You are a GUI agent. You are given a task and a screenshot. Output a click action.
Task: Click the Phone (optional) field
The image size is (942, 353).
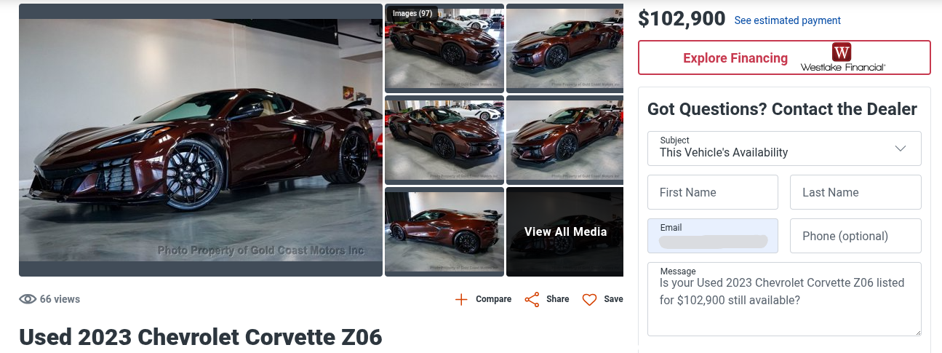tap(855, 236)
